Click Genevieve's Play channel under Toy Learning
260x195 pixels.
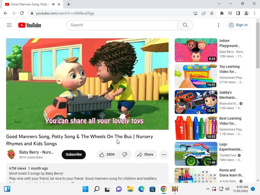click(x=232, y=78)
